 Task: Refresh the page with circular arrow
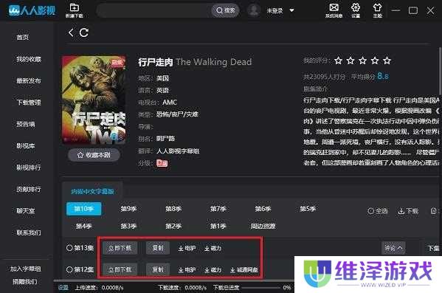click(83, 32)
